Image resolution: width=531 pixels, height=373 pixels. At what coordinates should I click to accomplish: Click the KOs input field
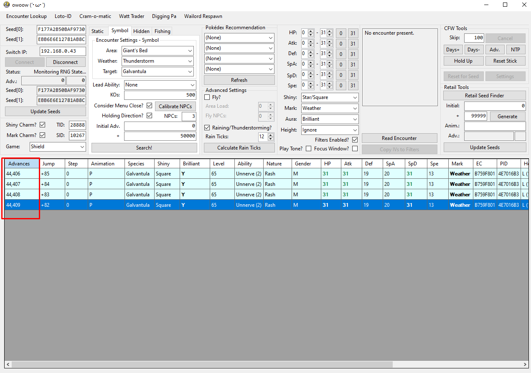pyautogui.click(x=160, y=95)
